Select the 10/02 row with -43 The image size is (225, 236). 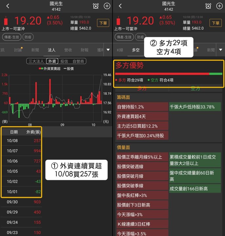(x=22, y=182)
